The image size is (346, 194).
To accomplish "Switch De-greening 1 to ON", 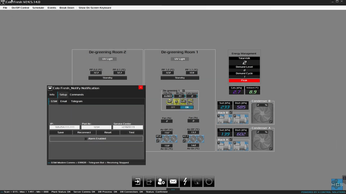I will pyautogui.click(x=187, y=107).
